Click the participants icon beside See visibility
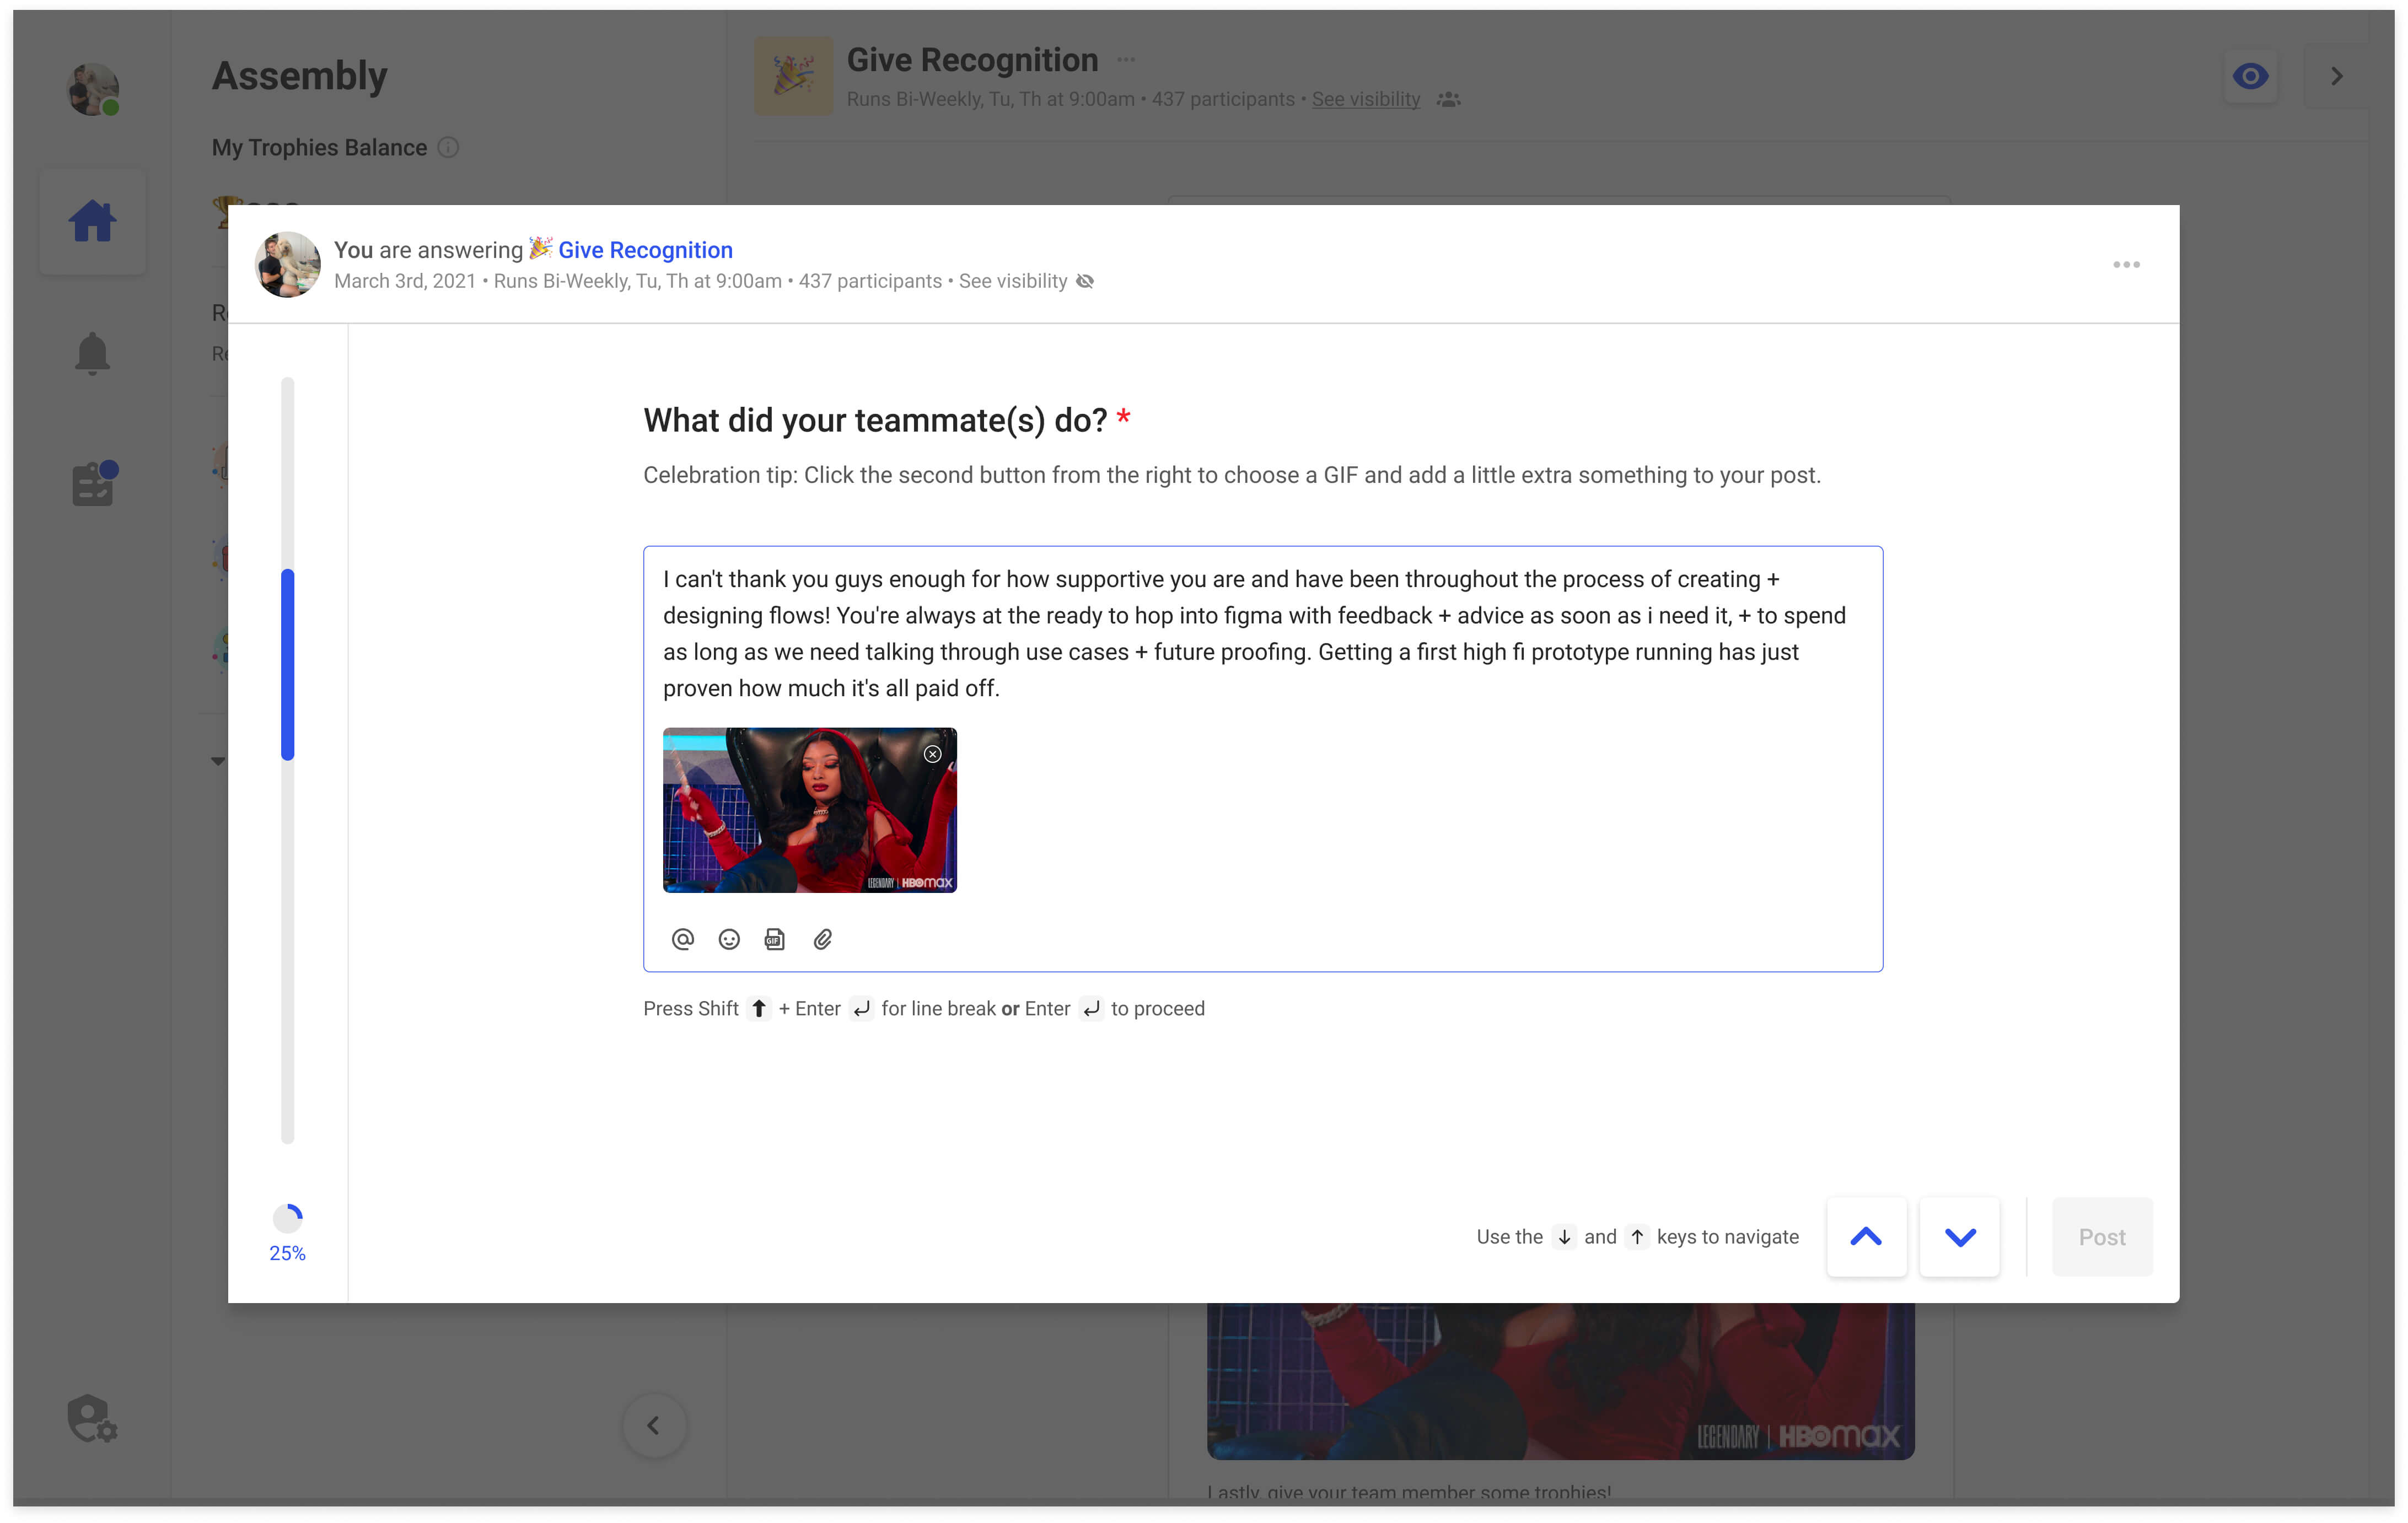Viewport: 2408px width, 1523px height. tap(1448, 99)
